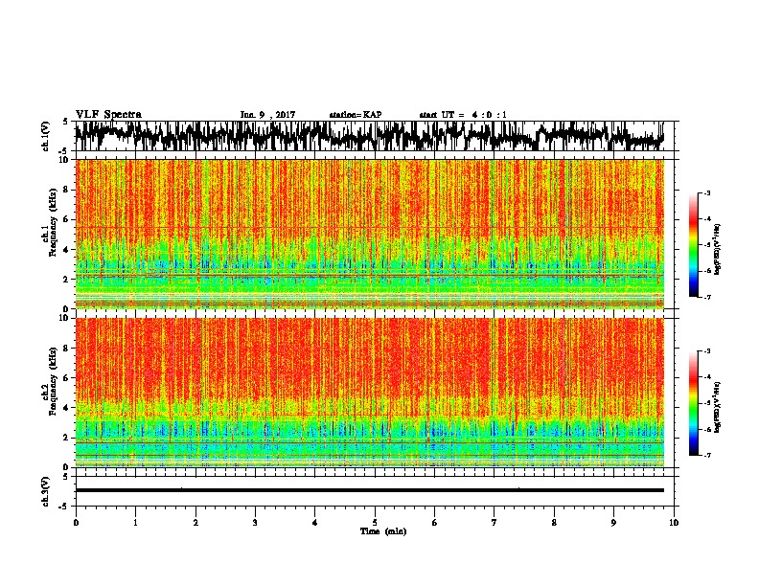Screen dimensions: 759x586
Task: Click the "ch.1(V)" axis label at top
Action: [x=46, y=136]
